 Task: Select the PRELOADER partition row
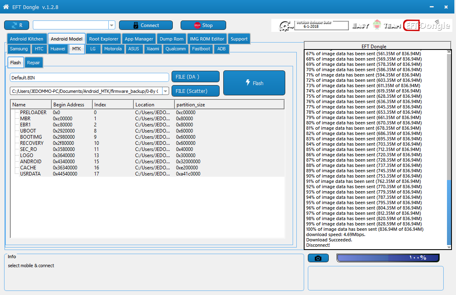tap(147, 113)
